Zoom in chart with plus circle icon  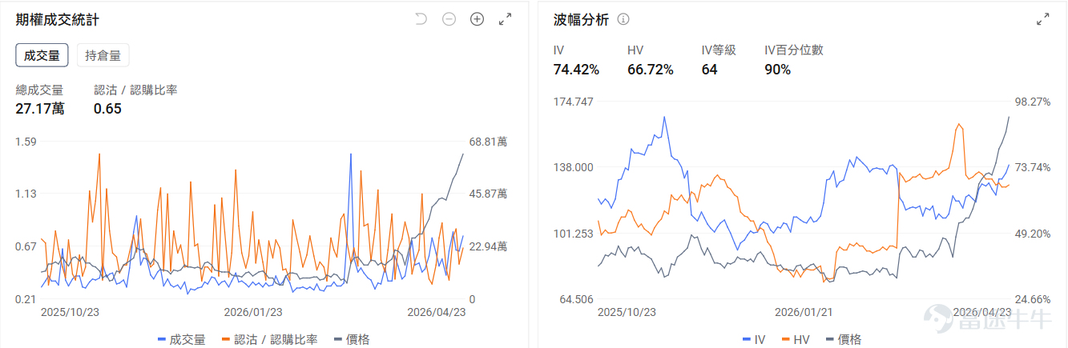coord(477,19)
